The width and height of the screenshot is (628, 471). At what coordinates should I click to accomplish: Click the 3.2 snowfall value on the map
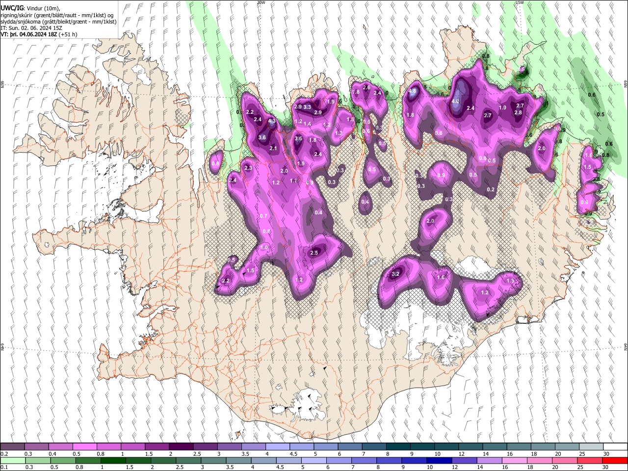[395, 274]
